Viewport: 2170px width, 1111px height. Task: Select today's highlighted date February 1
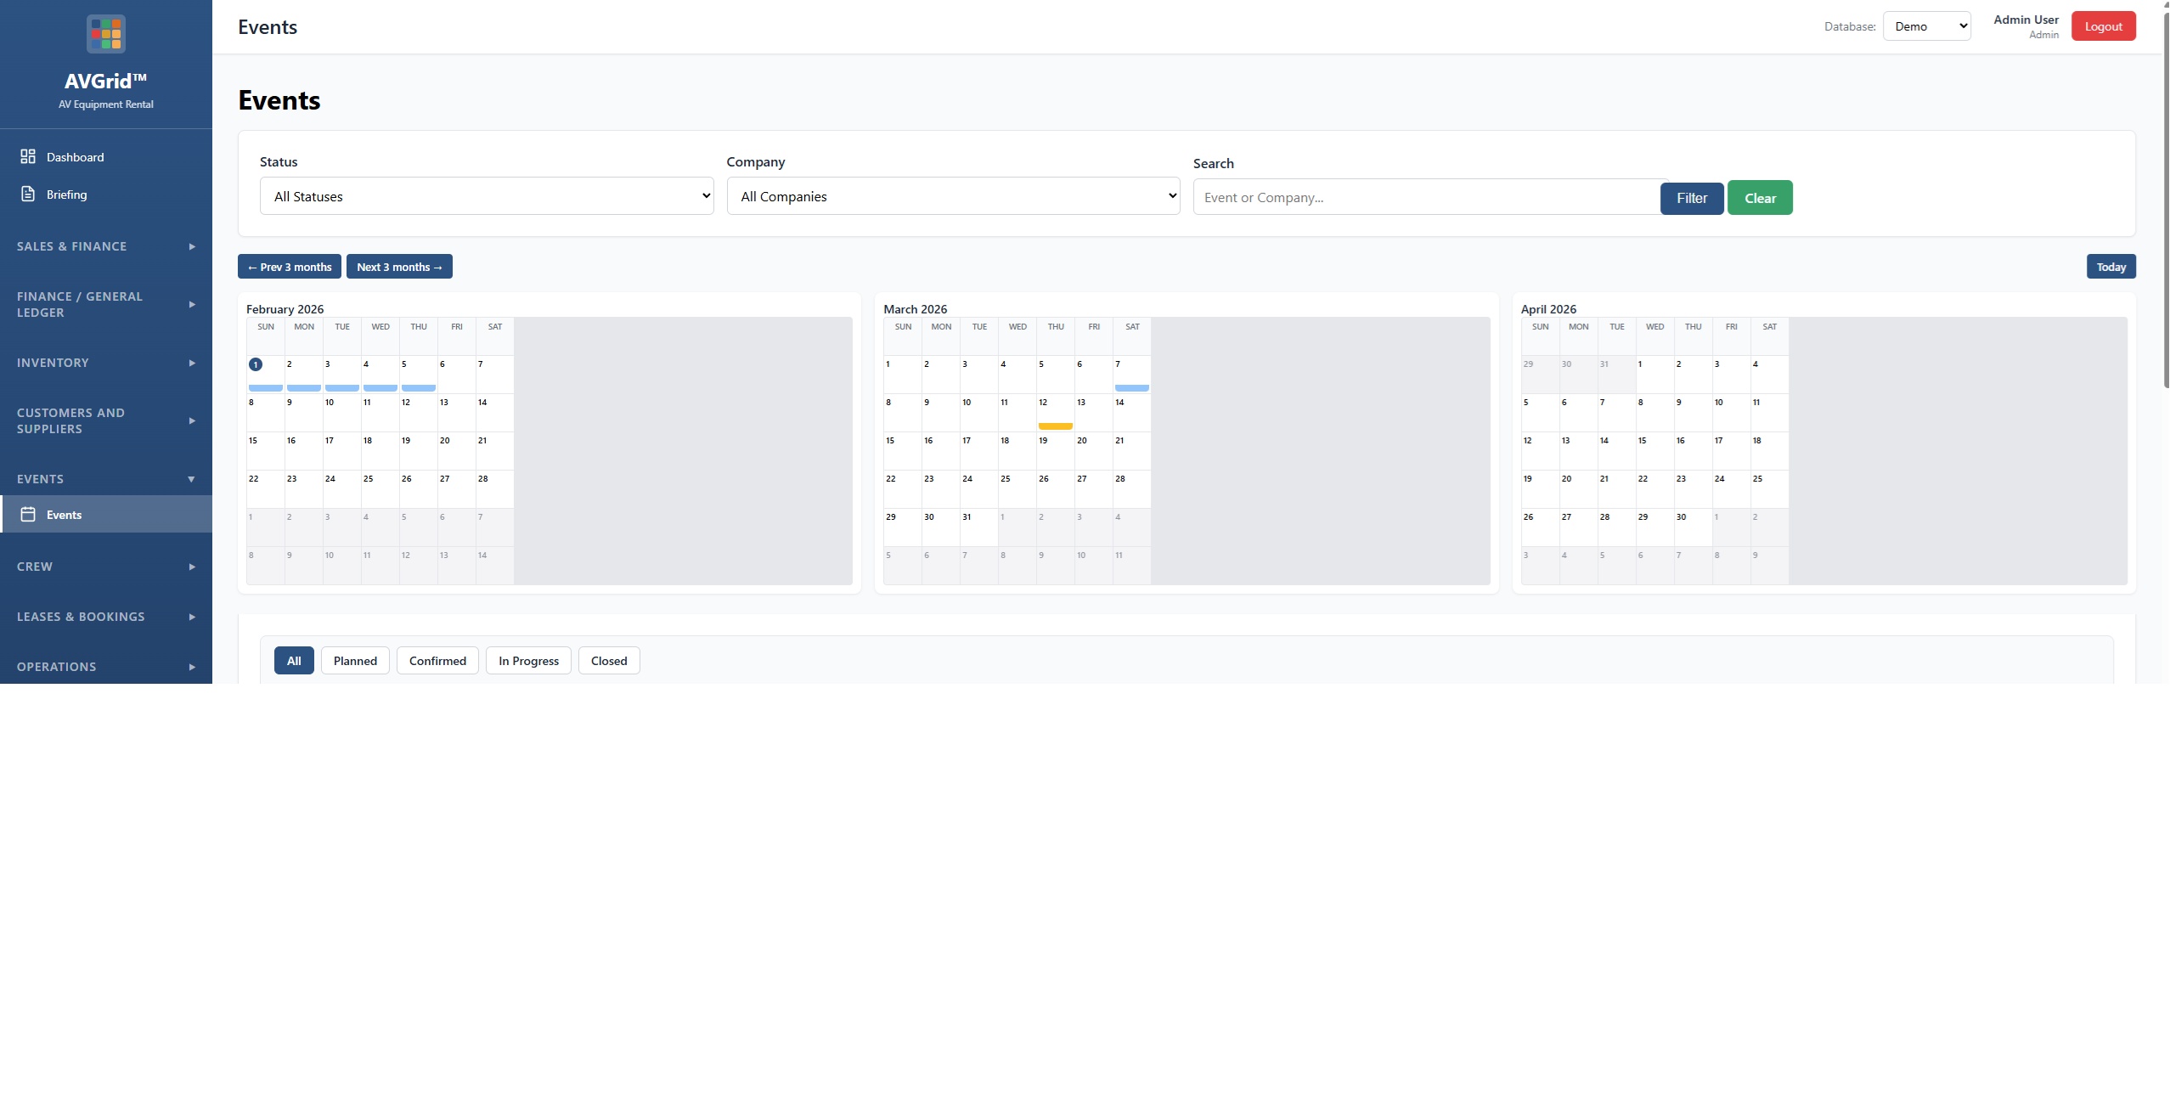(256, 364)
